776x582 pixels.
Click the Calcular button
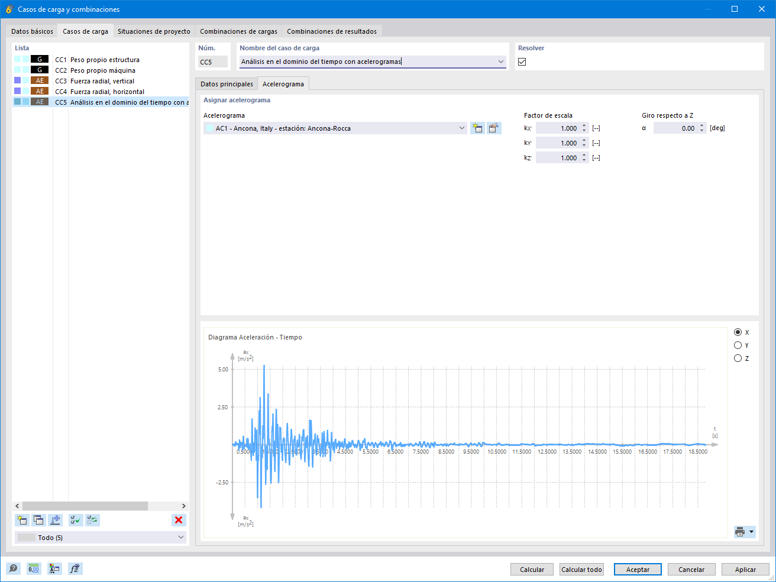click(532, 570)
